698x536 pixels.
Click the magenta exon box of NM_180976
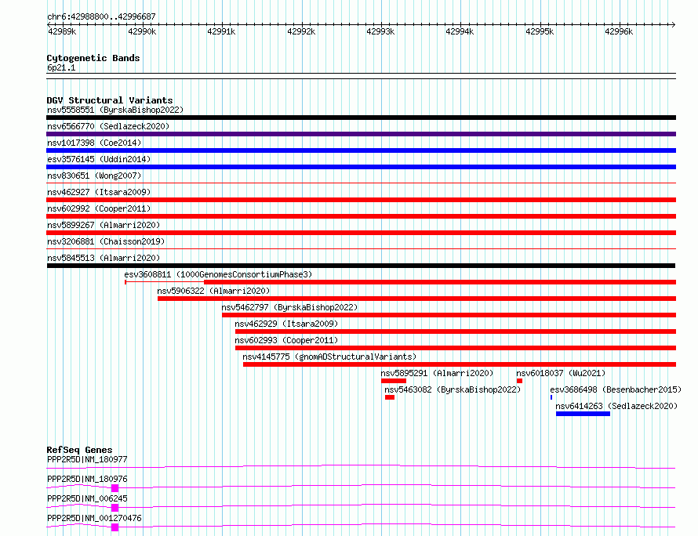click(115, 488)
